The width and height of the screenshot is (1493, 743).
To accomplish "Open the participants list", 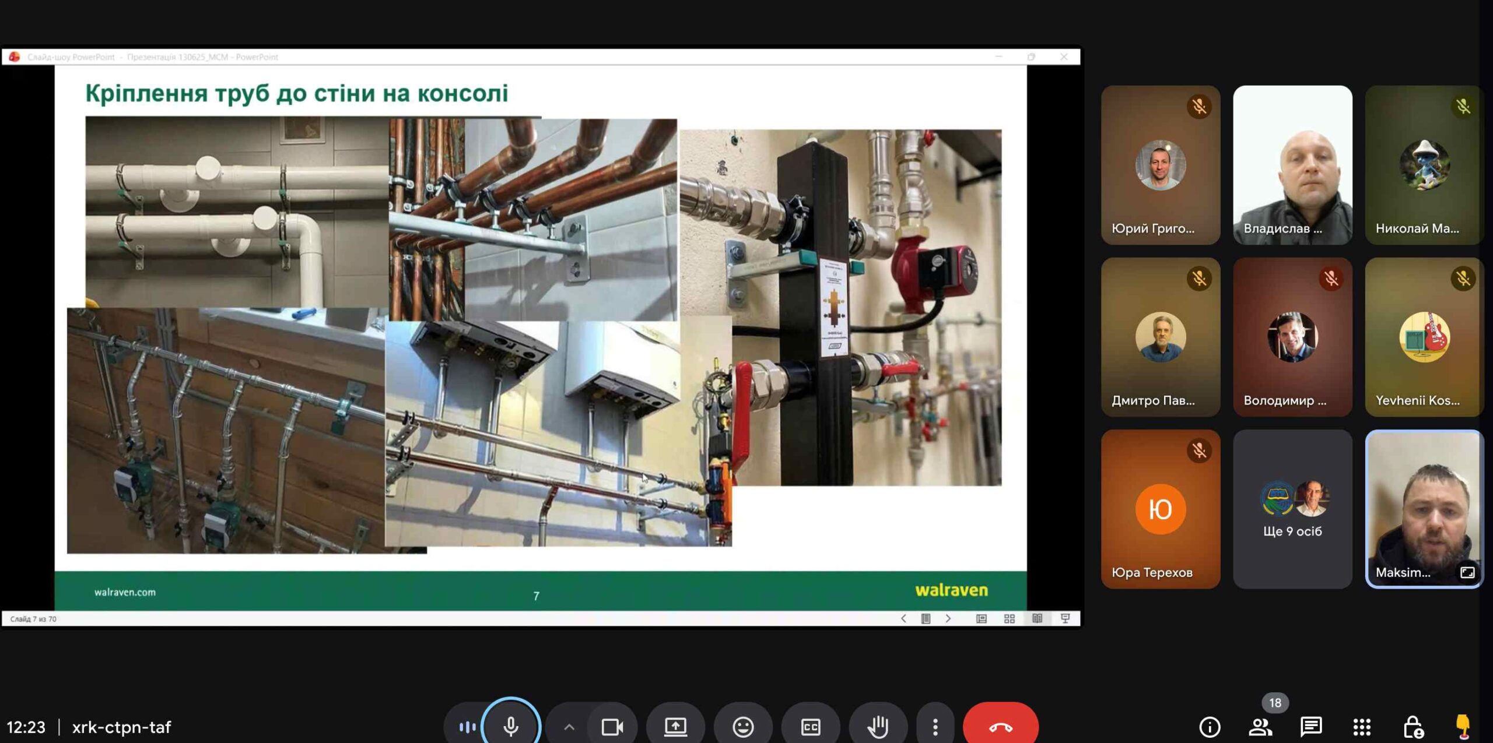I will [x=1260, y=727].
